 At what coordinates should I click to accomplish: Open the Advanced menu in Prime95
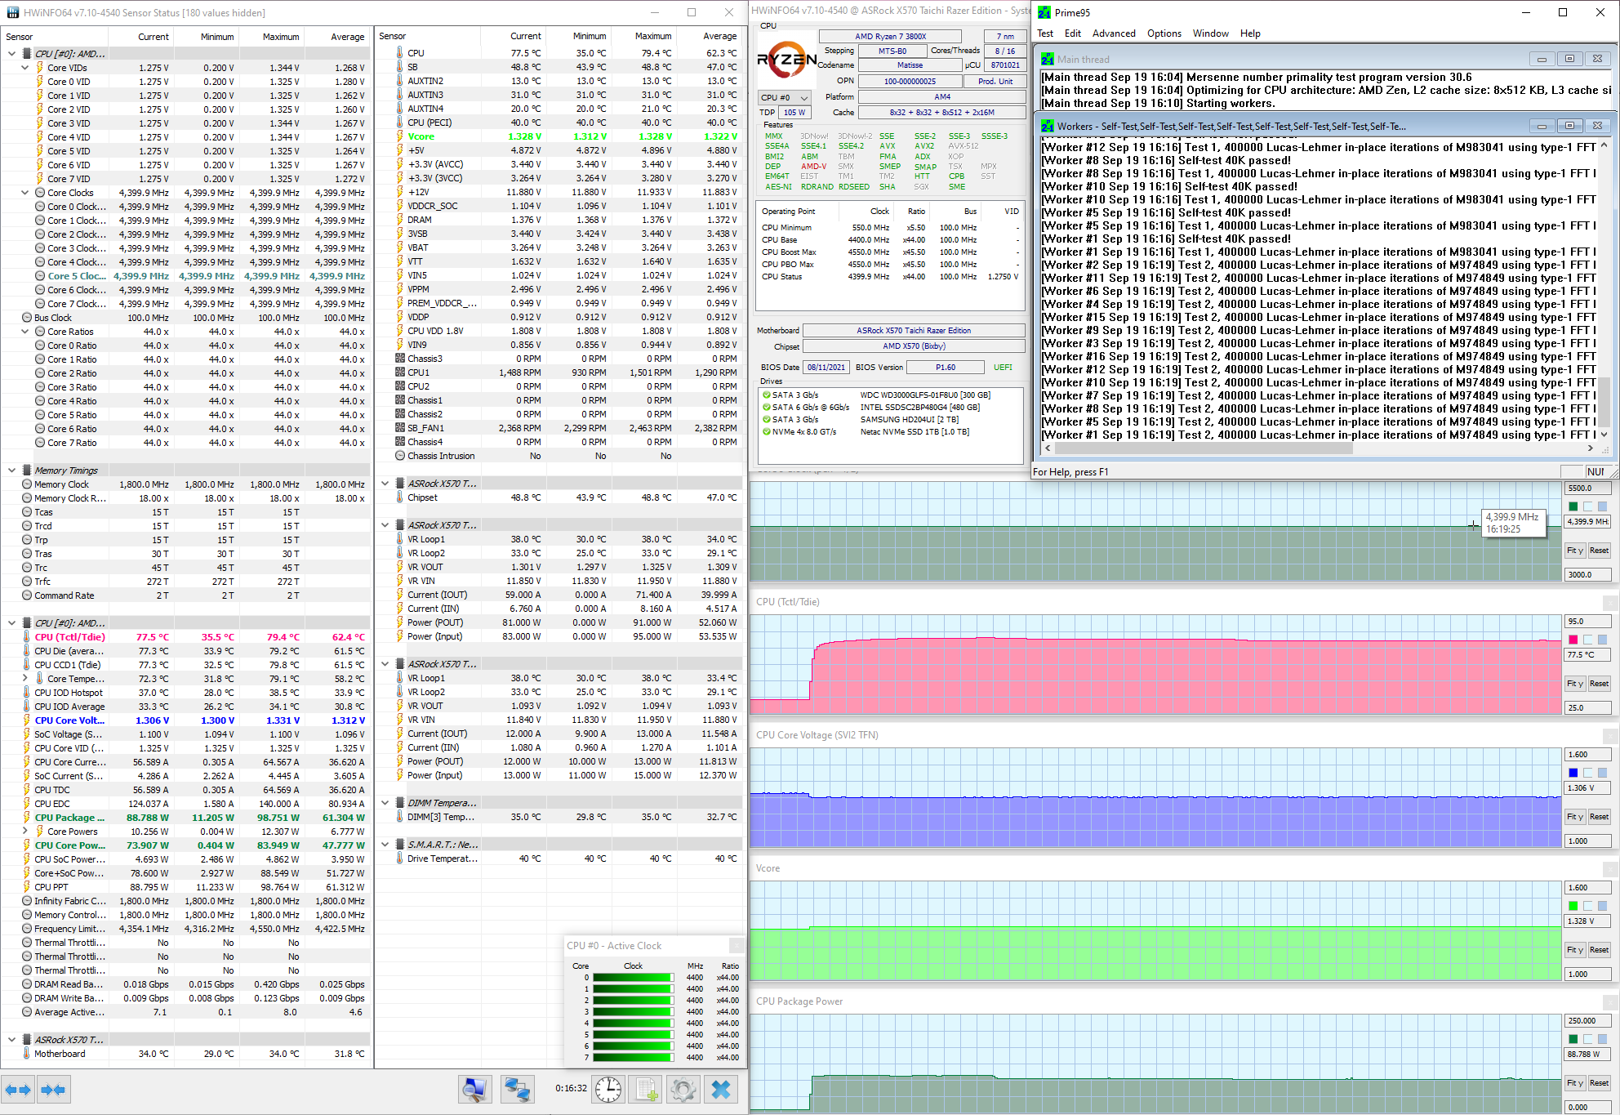click(1113, 33)
